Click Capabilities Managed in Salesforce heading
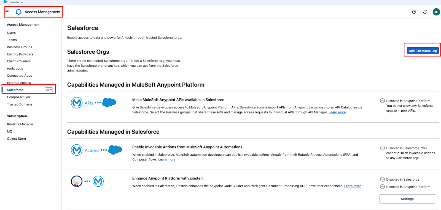 click(x=113, y=132)
